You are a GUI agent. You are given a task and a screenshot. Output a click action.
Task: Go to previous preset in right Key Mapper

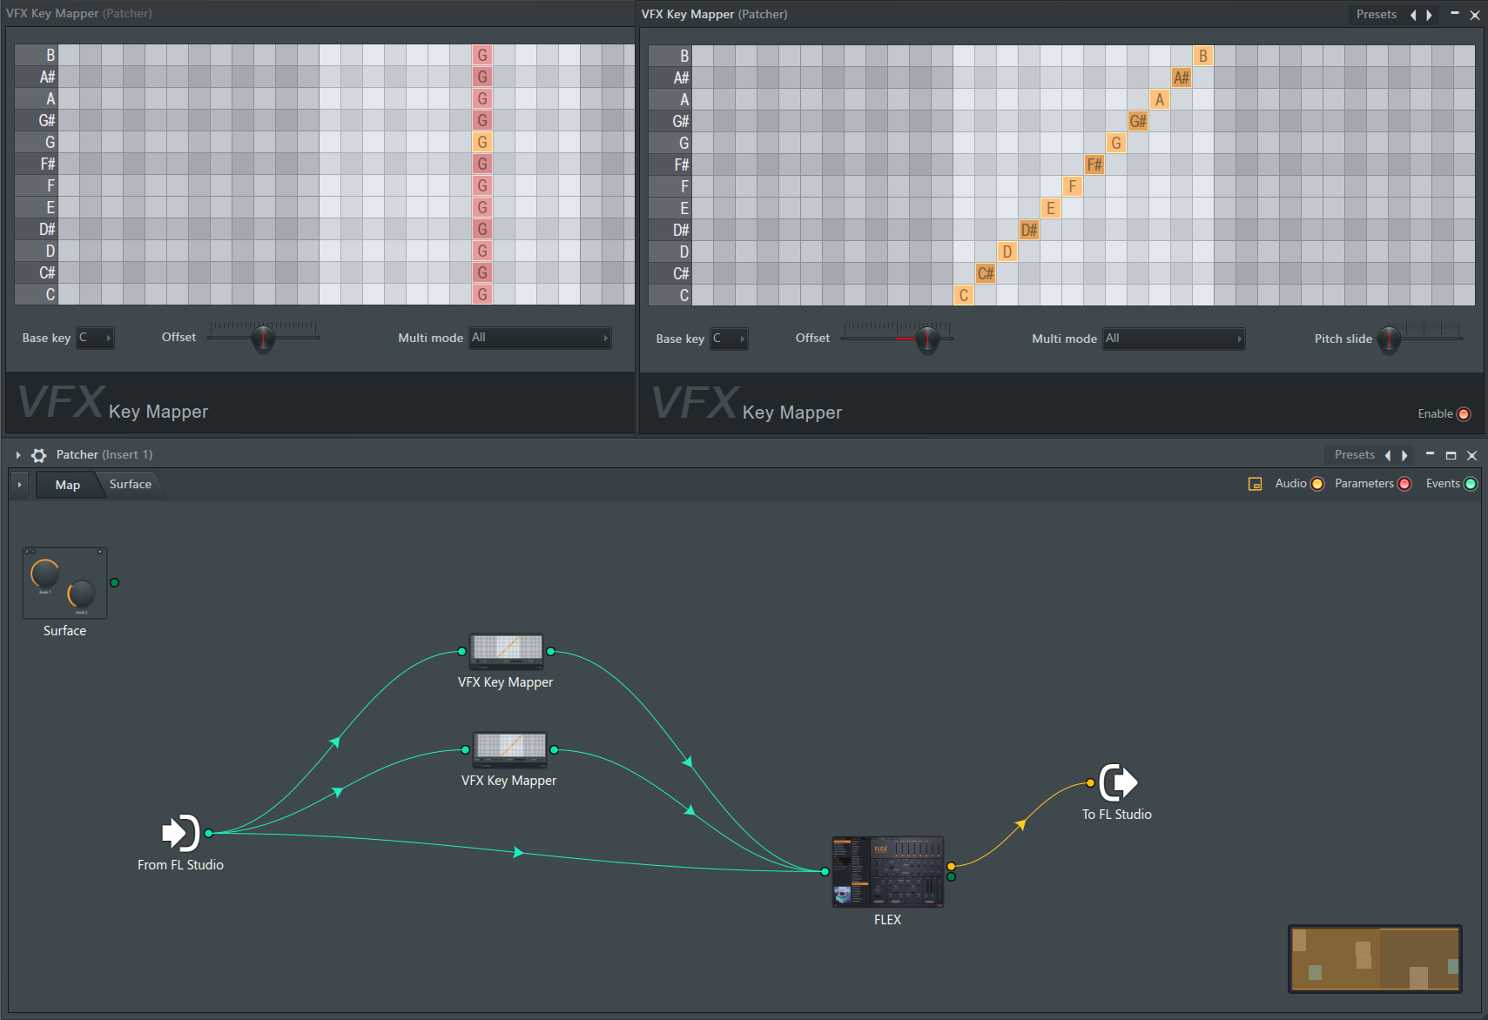click(1412, 15)
